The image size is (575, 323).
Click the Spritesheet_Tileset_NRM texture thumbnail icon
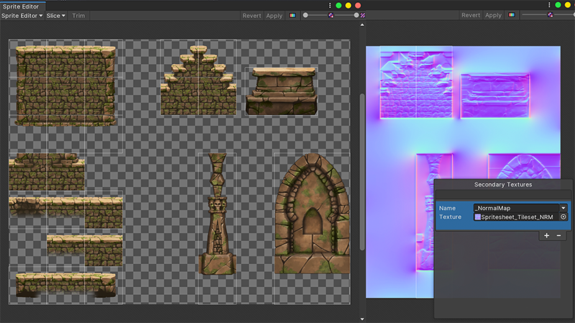click(x=477, y=217)
